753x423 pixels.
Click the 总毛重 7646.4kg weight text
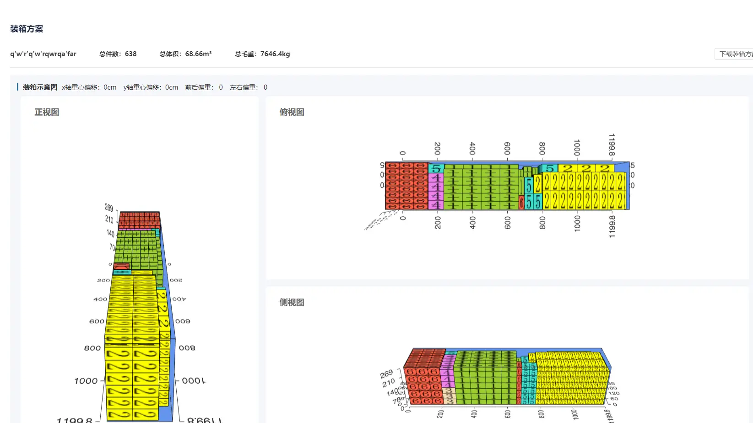(262, 54)
